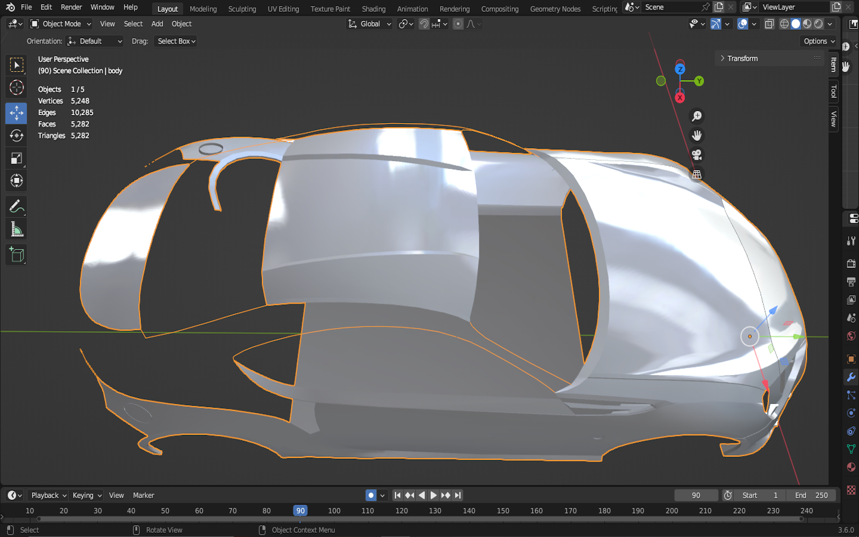859x537 pixels.
Task: Switch to the UV Editing workspace tab
Action: 283,9
